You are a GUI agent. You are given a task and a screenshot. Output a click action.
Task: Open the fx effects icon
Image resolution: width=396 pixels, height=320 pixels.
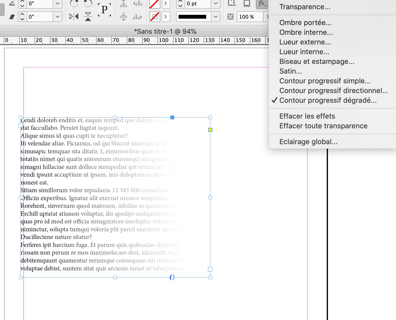[261, 4]
